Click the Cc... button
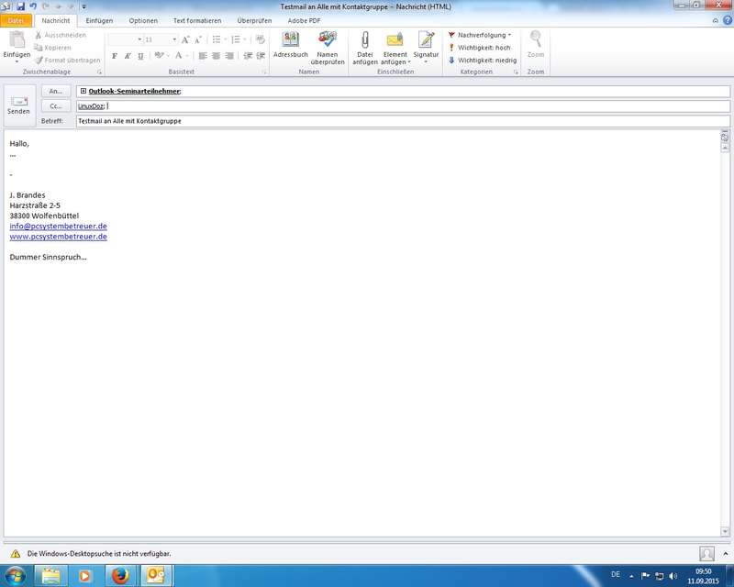 56,106
